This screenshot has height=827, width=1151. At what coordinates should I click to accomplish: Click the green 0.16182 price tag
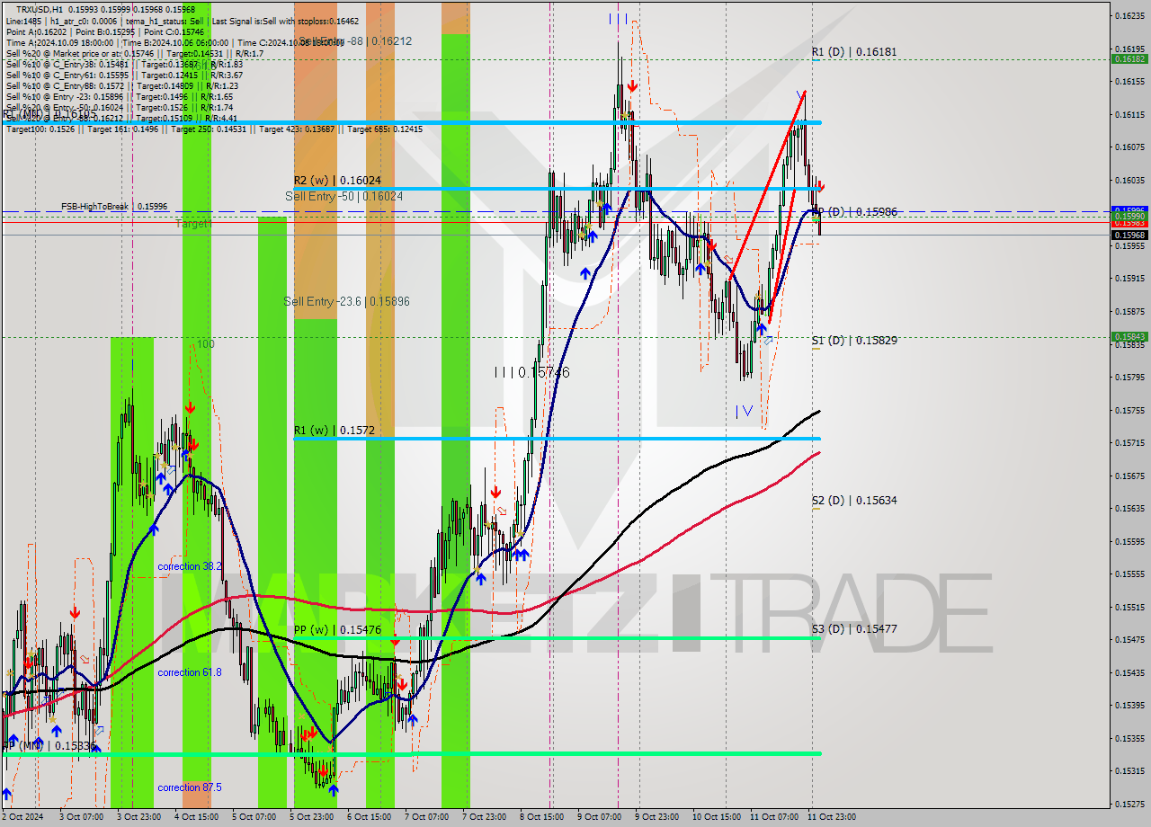click(x=1129, y=58)
